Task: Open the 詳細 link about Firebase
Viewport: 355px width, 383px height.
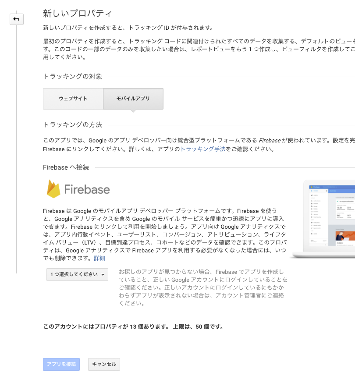Action: click(x=99, y=258)
